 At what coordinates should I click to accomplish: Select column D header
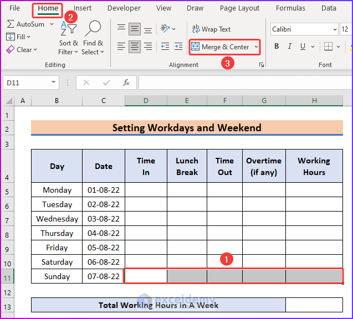pyautogui.click(x=146, y=101)
